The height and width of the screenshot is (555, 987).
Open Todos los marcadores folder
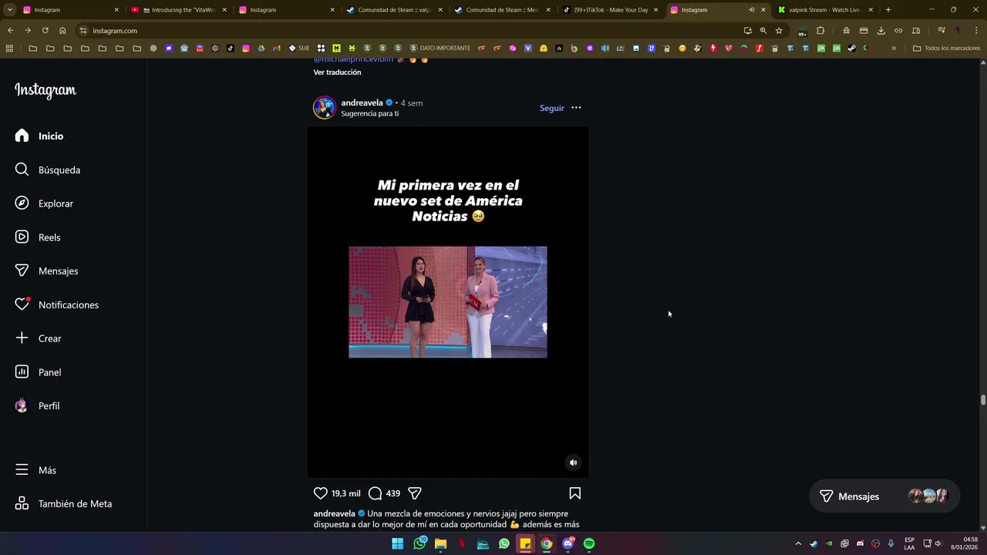(x=946, y=48)
